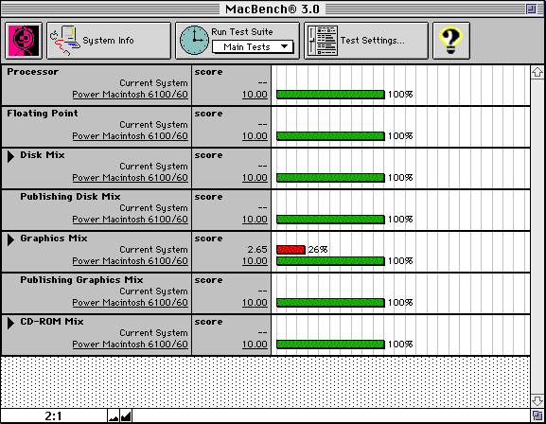Screen dimensions: 546x424
Task: Click Power Macintosh 6100/60 link under Processor
Action: 130,95
